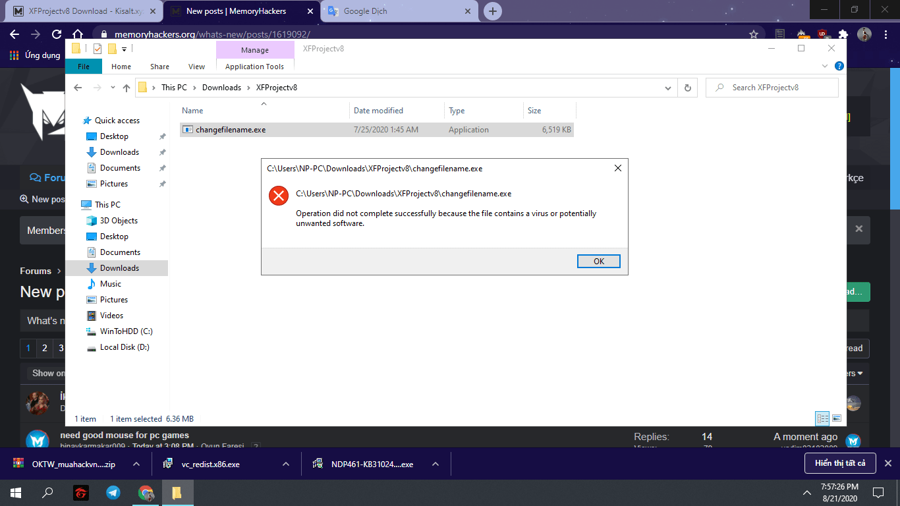Switch to the Home ribbon tab
The height and width of the screenshot is (506, 900).
point(121,66)
